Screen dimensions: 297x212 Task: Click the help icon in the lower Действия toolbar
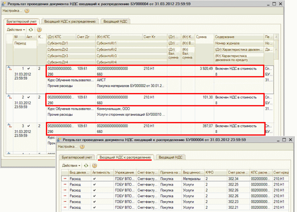tap(94, 166)
